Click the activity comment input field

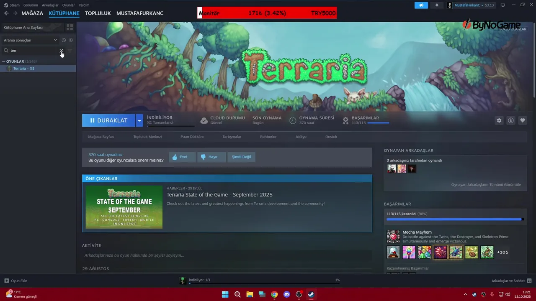coord(227,255)
